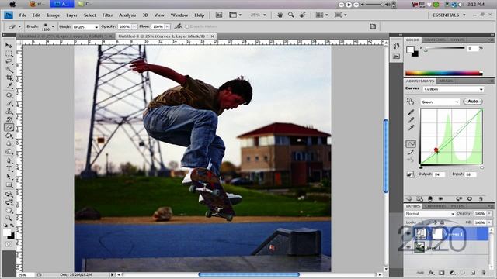Open the Brush preset picker arrow
497x279 pixels.
click(x=53, y=26)
